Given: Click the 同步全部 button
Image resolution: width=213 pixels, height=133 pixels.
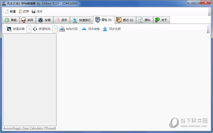Looking at the screenshot, I should [x=112, y=29].
